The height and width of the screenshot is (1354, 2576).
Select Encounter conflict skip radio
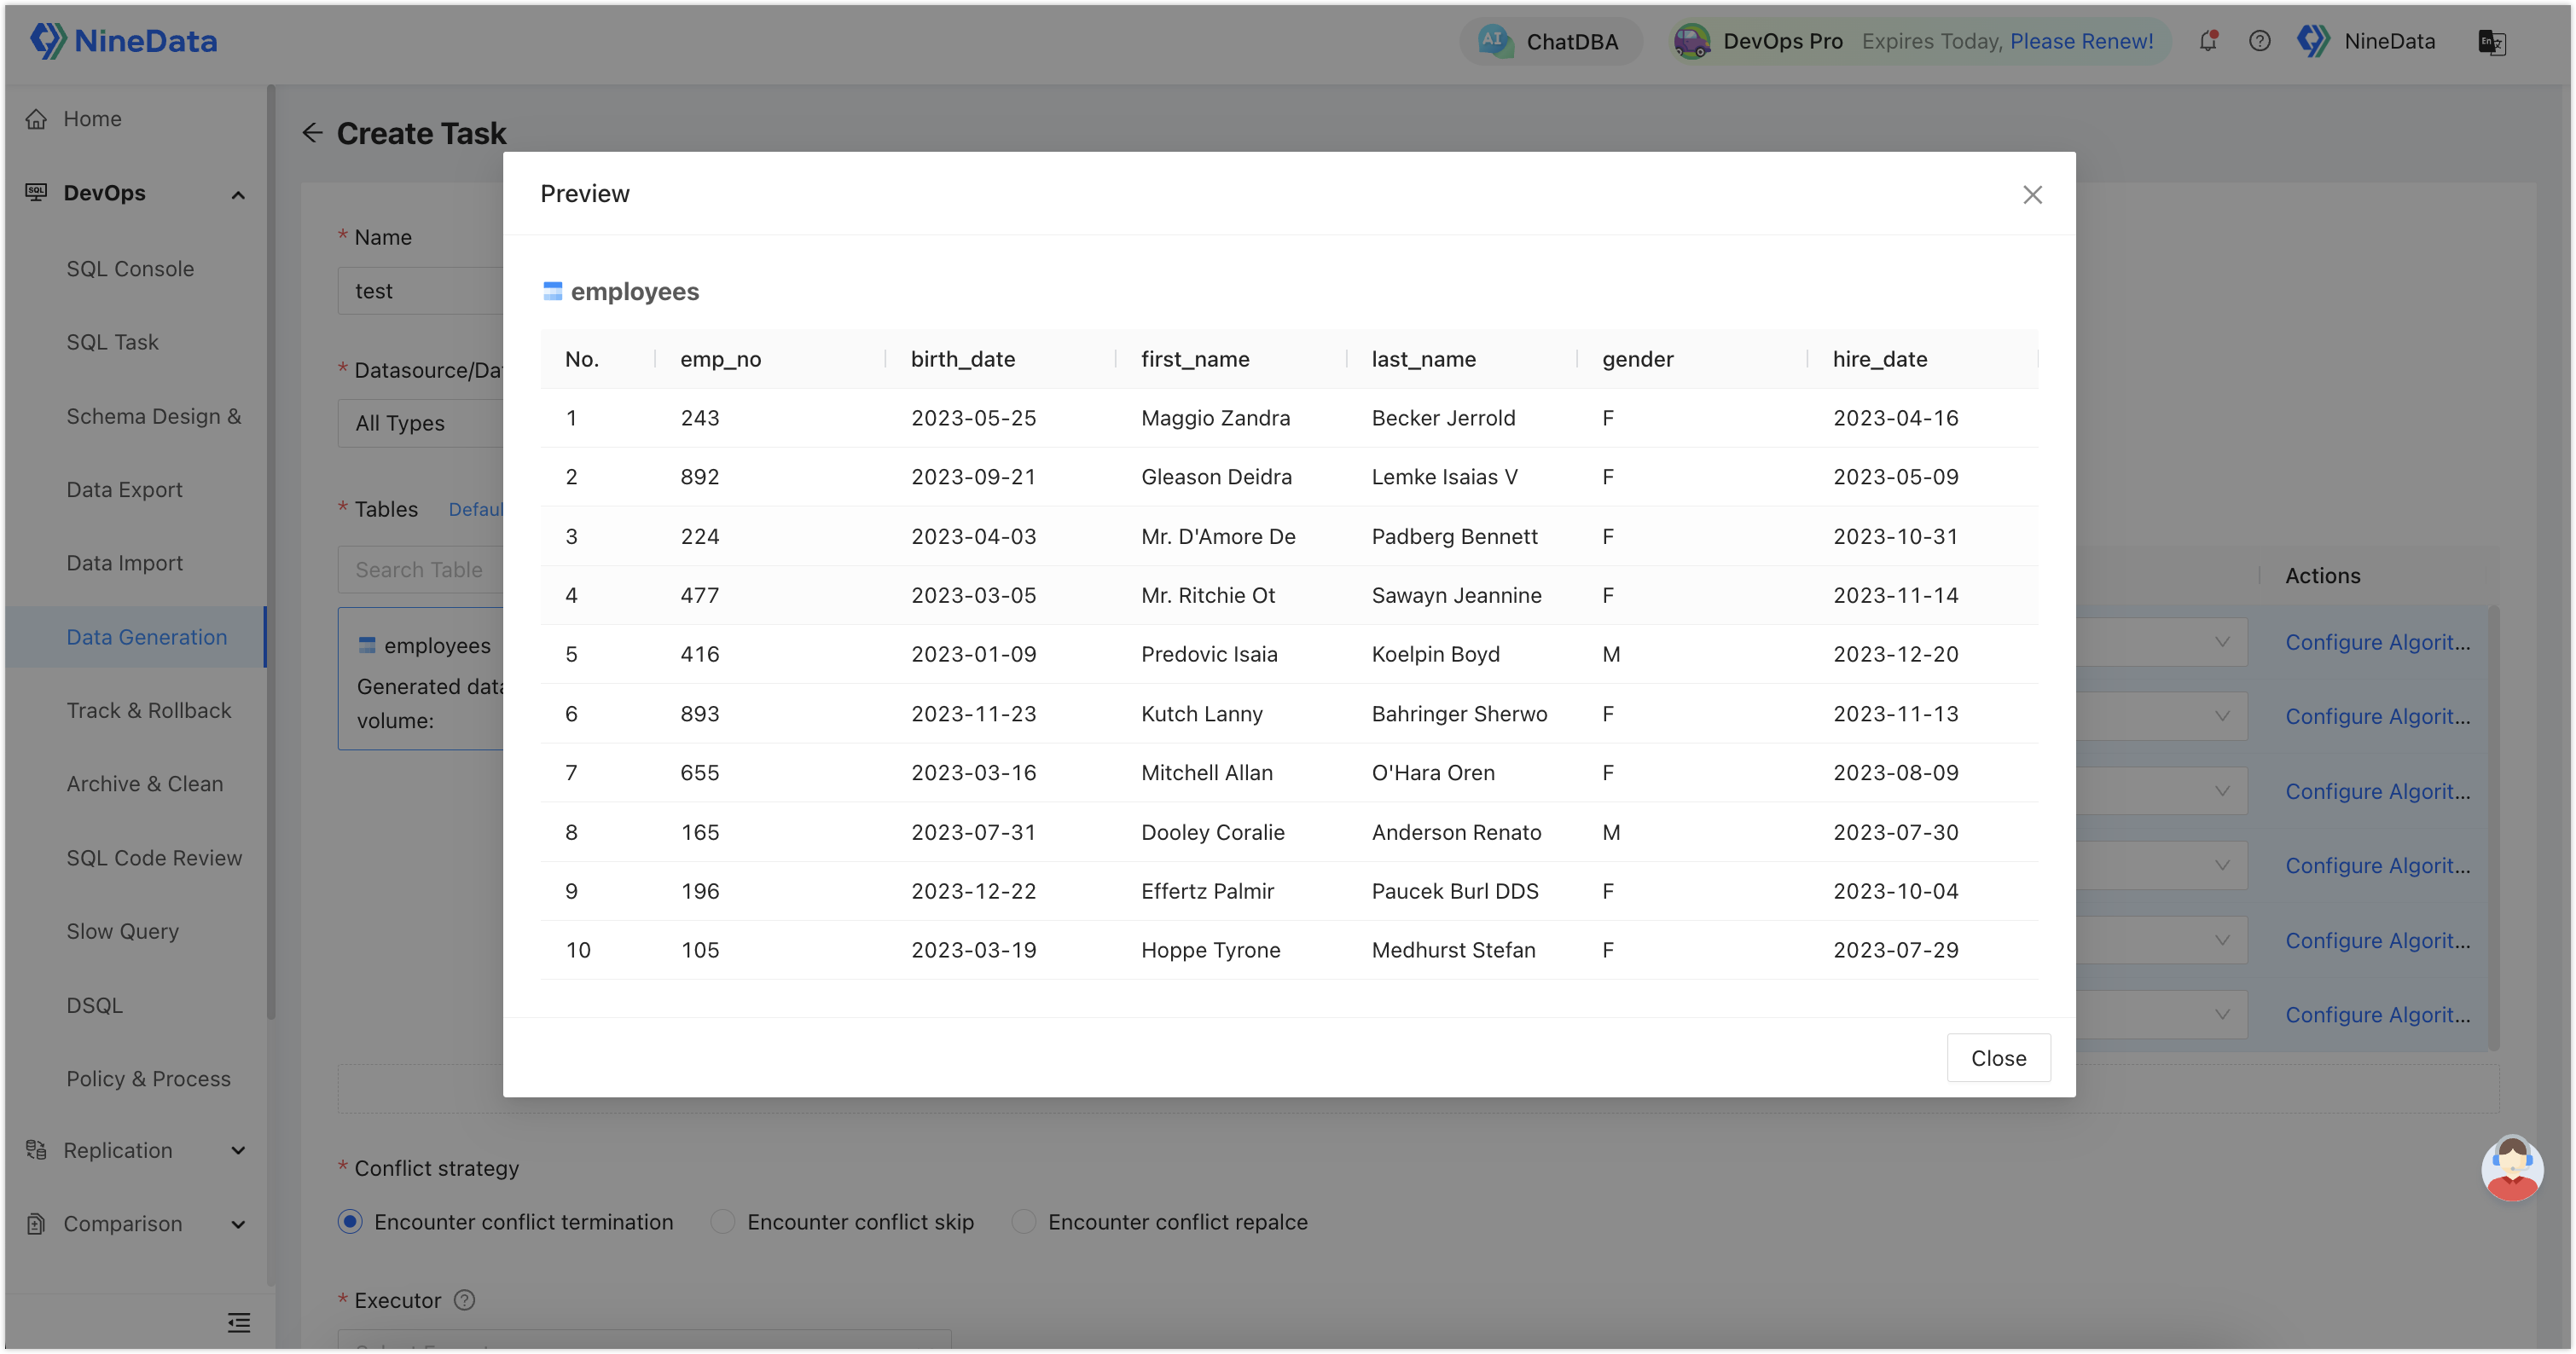(723, 1222)
